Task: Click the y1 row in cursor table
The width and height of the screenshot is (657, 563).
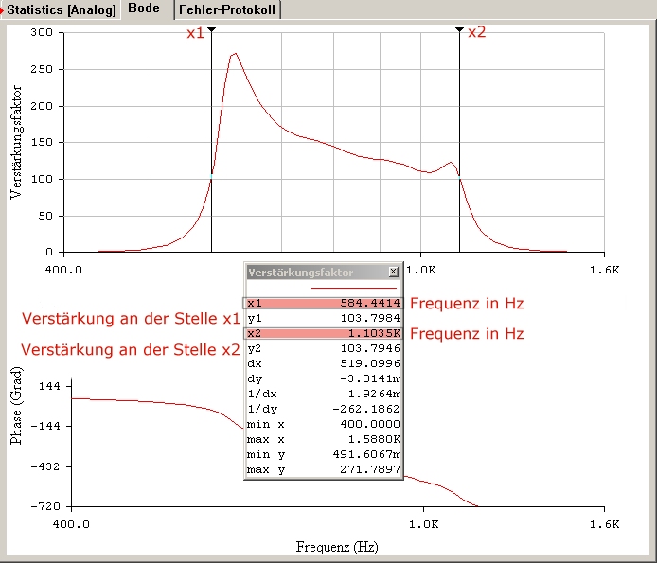Action: 323,319
